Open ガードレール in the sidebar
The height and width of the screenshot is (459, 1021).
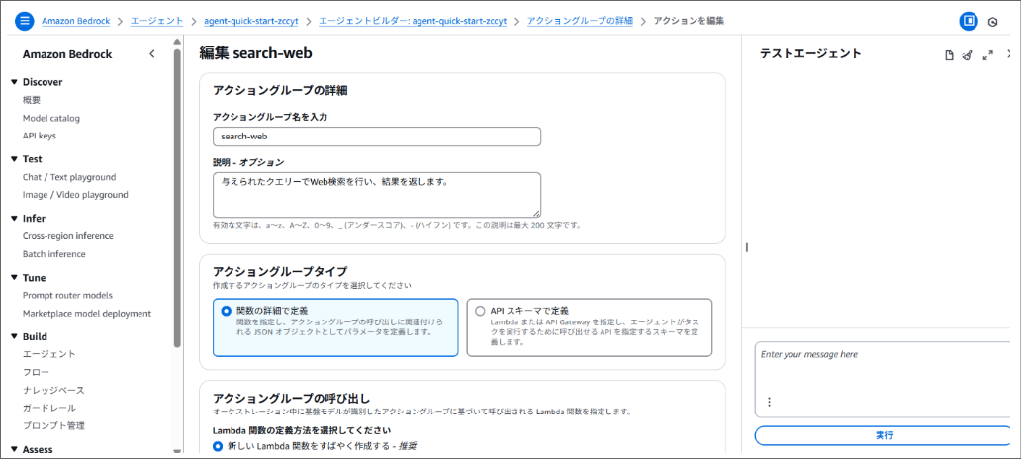coord(49,409)
